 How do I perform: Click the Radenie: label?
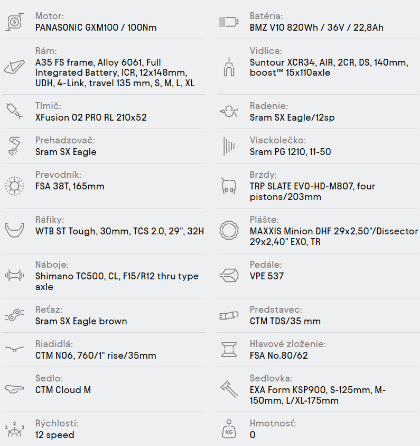pos(268,106)
